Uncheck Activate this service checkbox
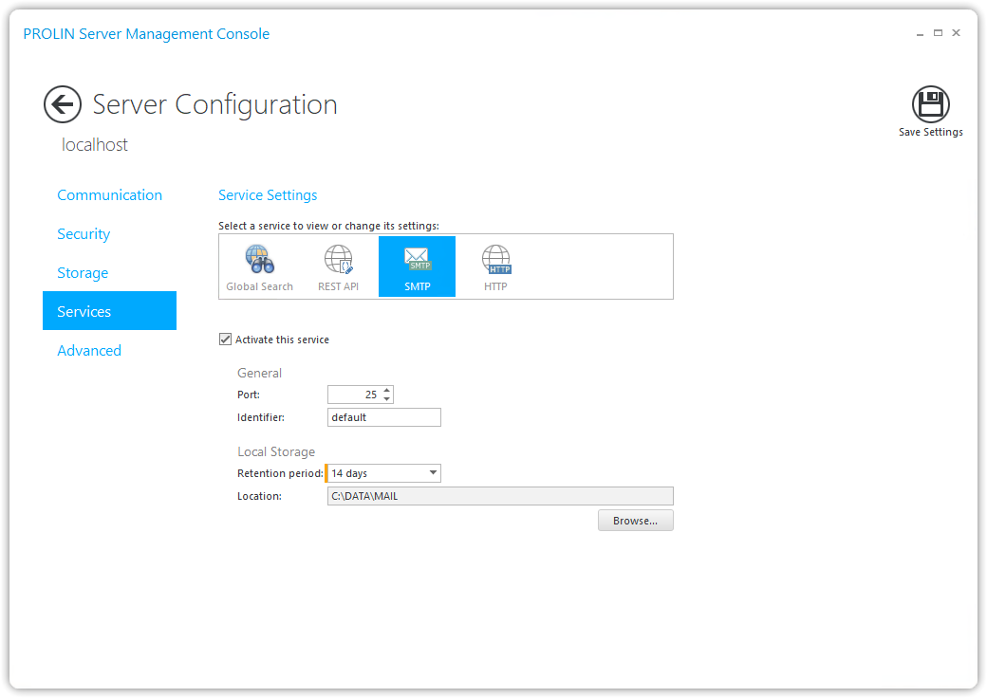 point(225,340)
